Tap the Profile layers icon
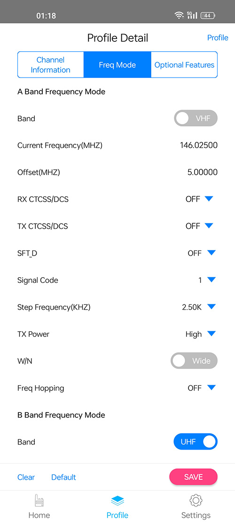Screen dimensions: 235x522 (117, 501)
